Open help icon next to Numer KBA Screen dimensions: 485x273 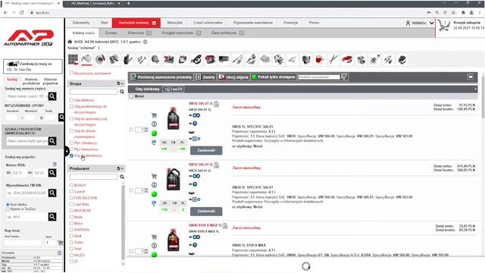[55, 165]
